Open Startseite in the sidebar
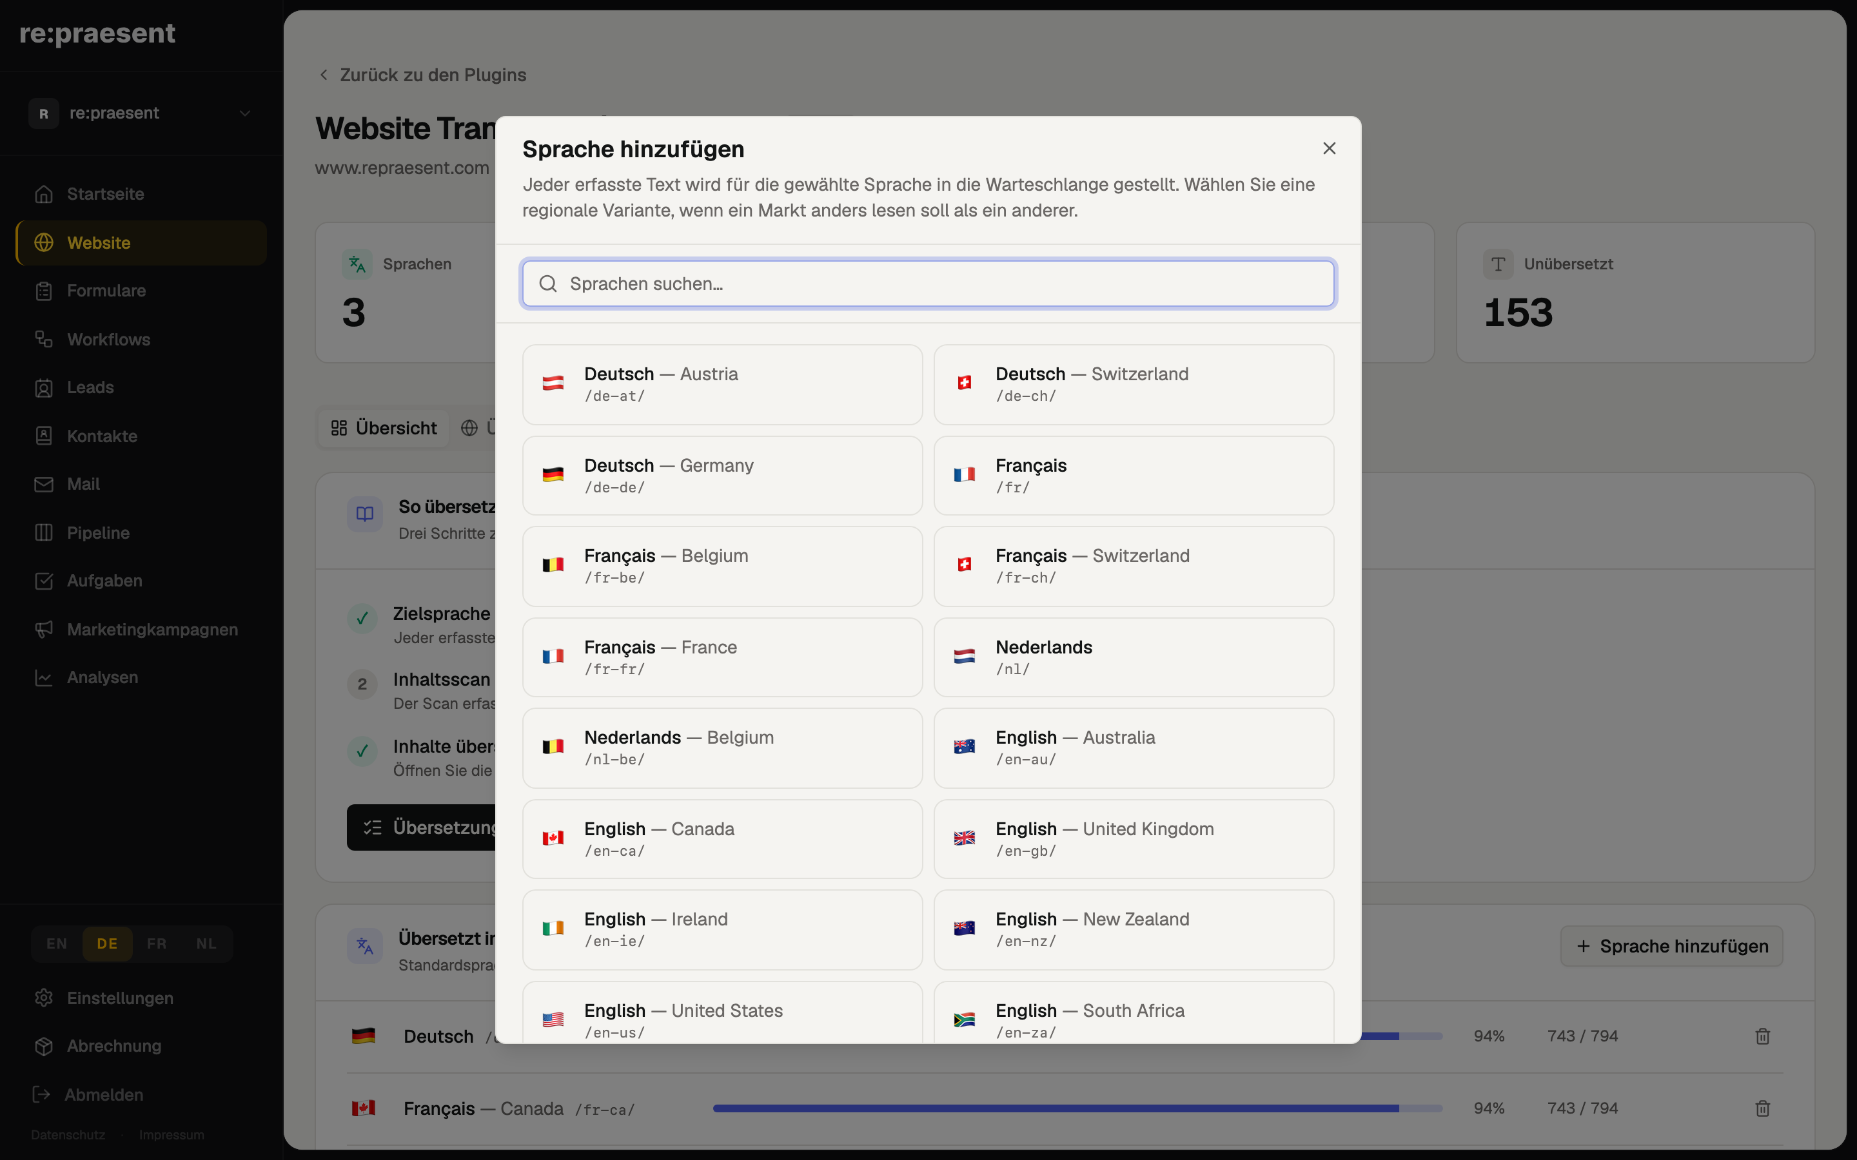Screen dimensions: 1857x1160 pyautogui.click(x=141, y=194)
